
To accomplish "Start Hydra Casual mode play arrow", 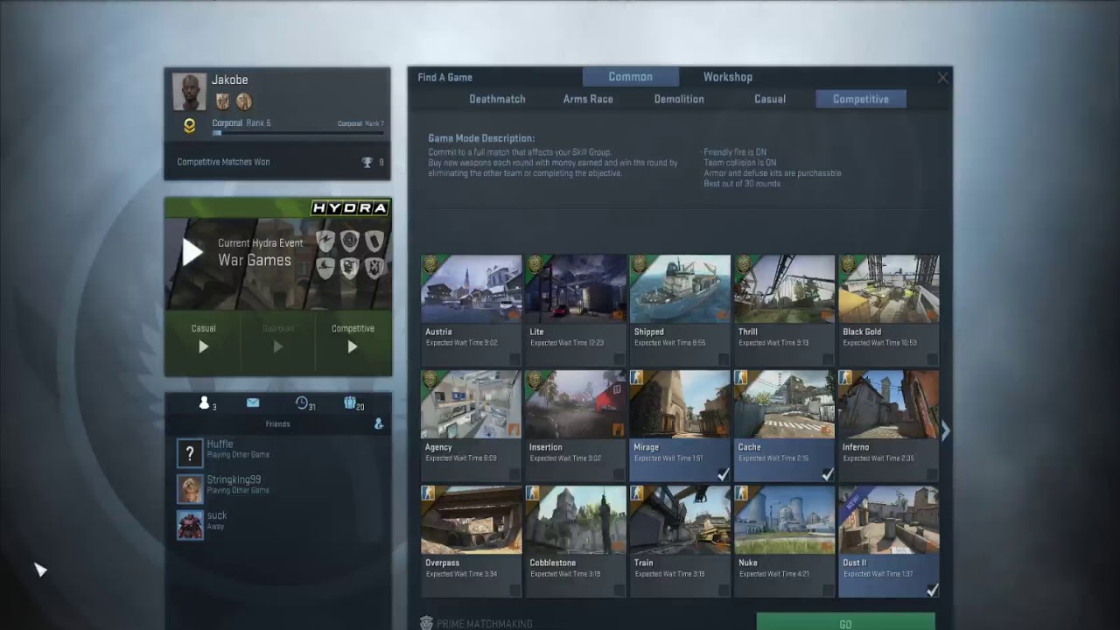I will pyautogui.click(x=203, y=346).
